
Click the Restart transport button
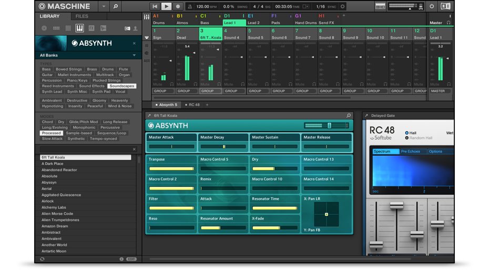point(155,6)
